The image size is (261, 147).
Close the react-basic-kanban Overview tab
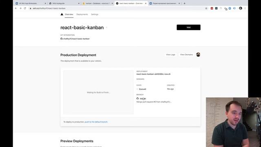pyautogui.click(x=146, y=3)
